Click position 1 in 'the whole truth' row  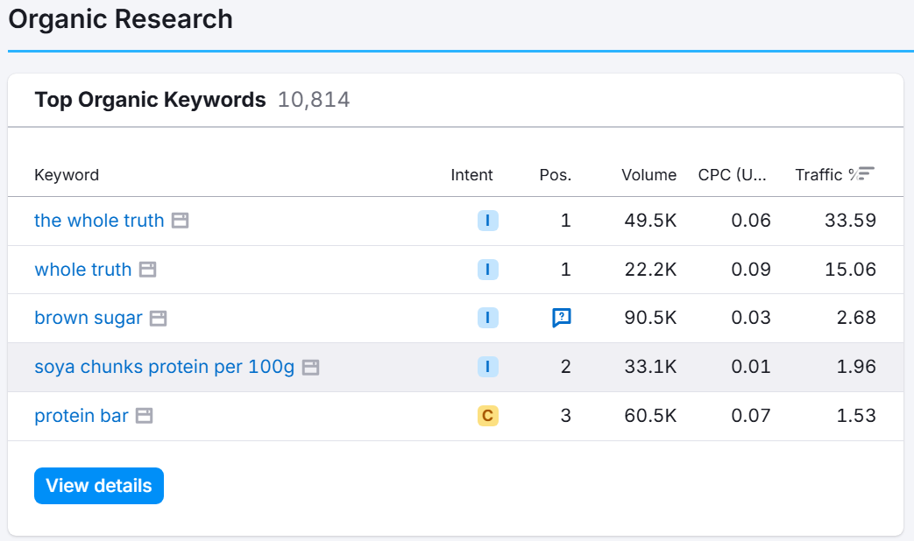[565, 221]
